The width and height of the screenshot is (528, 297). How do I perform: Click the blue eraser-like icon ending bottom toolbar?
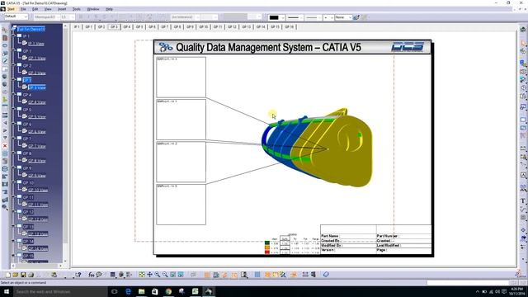pyautogui.click(x=326, y=275)
